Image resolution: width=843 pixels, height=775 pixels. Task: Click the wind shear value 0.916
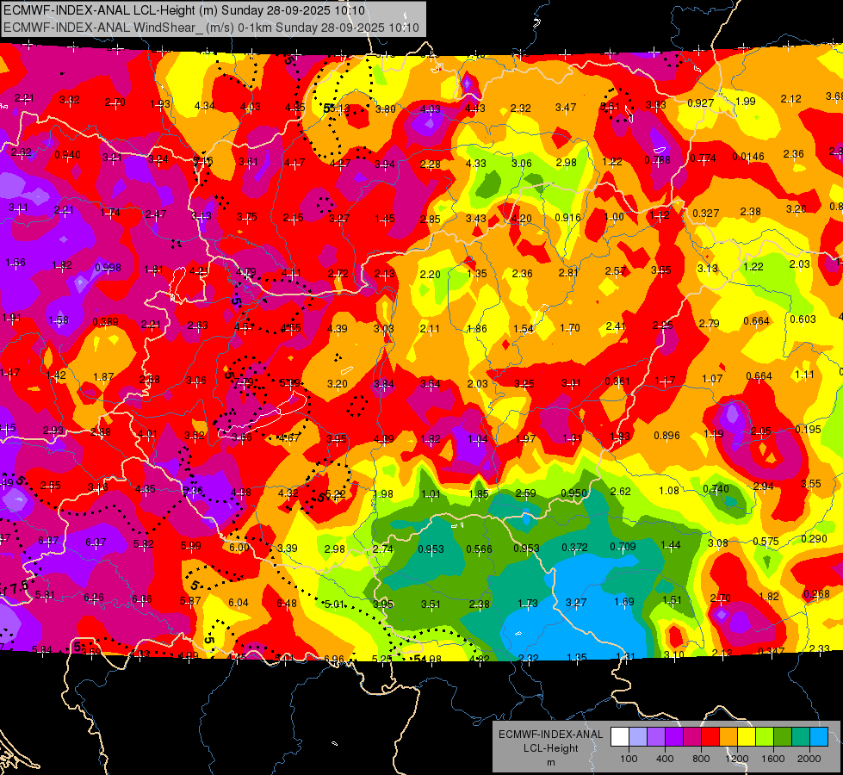click(567, 217)
